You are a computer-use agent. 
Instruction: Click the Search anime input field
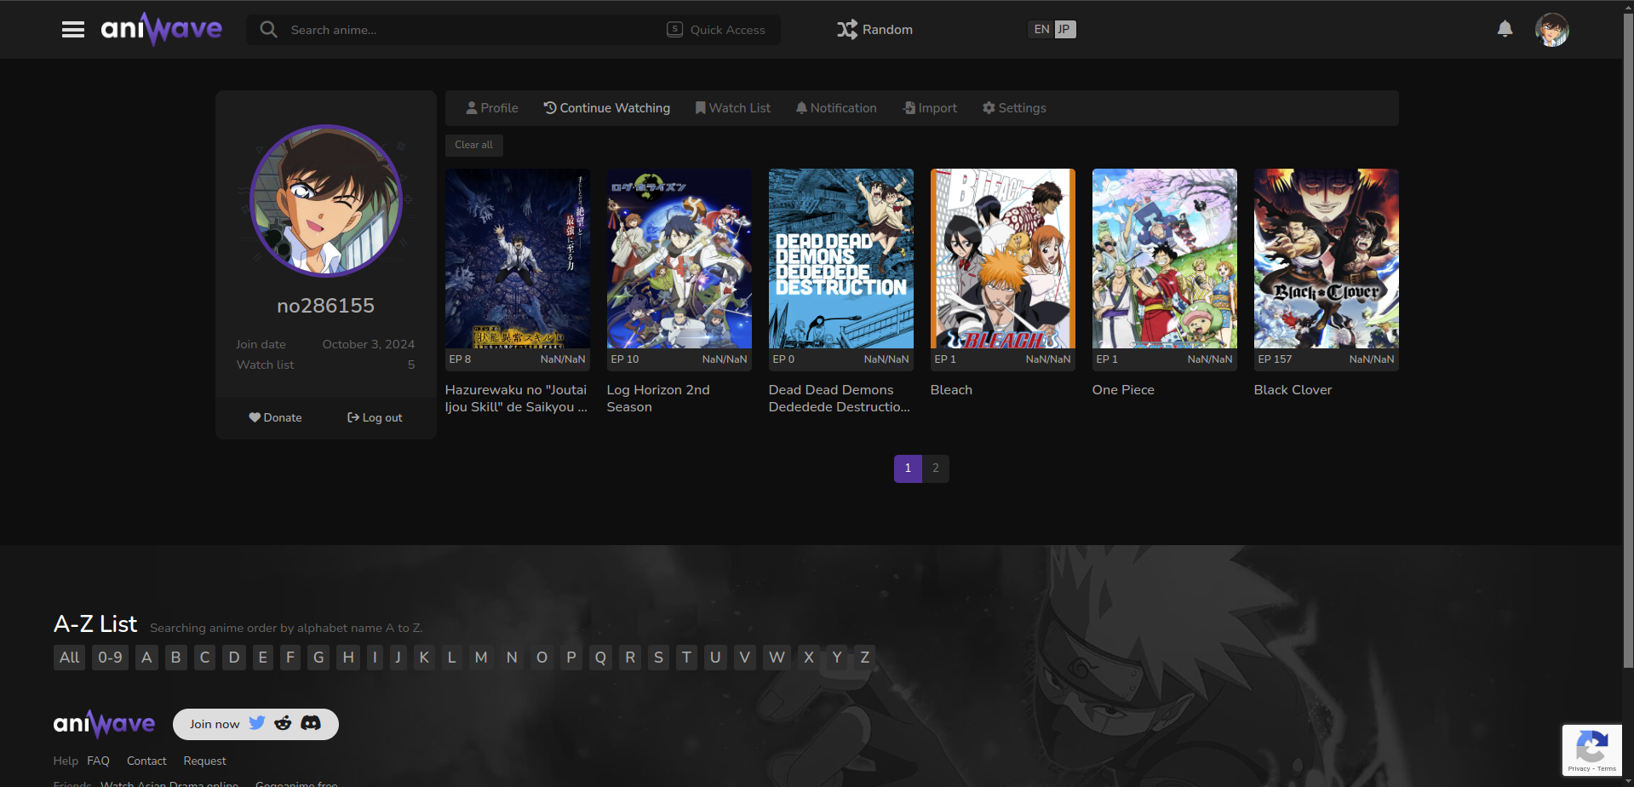click(468, 30)
